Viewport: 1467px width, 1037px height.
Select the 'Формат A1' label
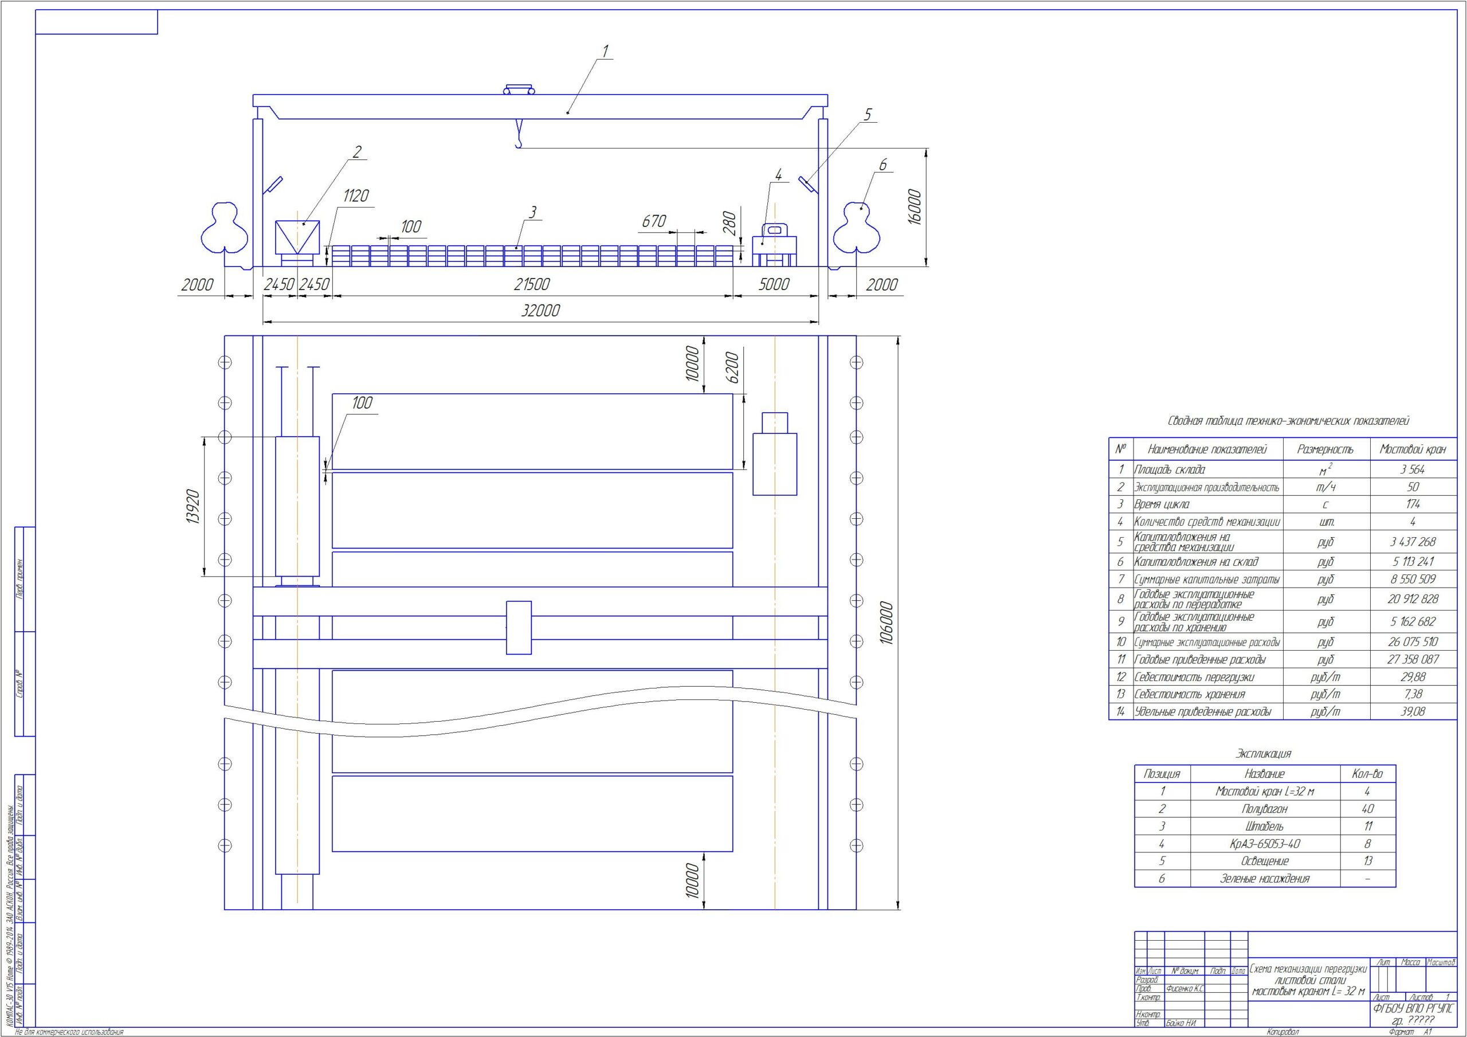1410,1032
